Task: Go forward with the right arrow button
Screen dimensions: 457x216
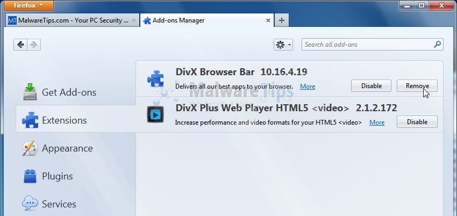Action: coord(34,45)
